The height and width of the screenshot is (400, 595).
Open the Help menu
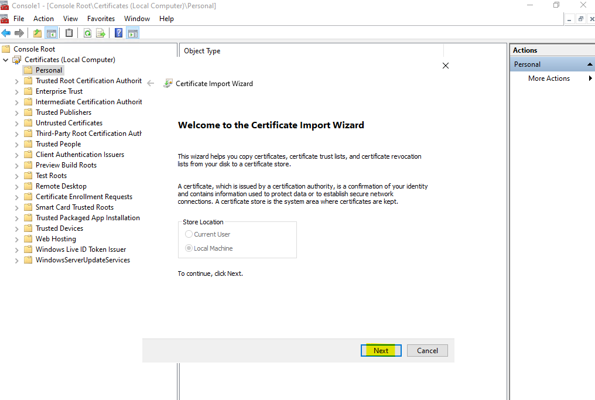click(166, 19)
